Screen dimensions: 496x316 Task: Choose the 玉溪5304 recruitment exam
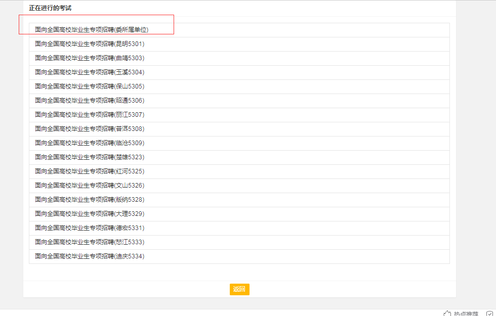pyautogui.click(x=90, y=72)
